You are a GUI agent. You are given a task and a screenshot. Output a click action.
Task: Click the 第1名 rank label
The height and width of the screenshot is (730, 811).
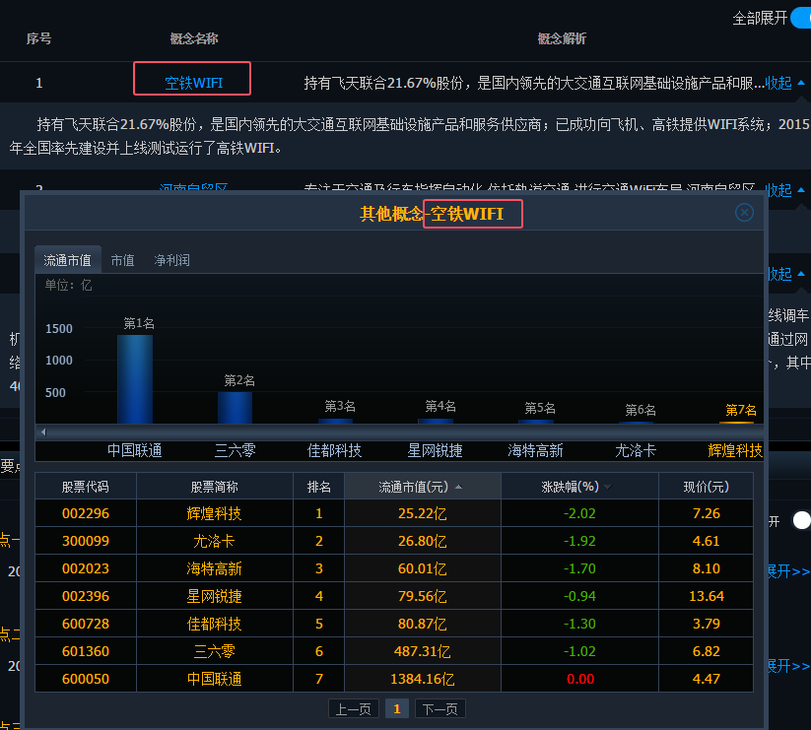[139, 324]
